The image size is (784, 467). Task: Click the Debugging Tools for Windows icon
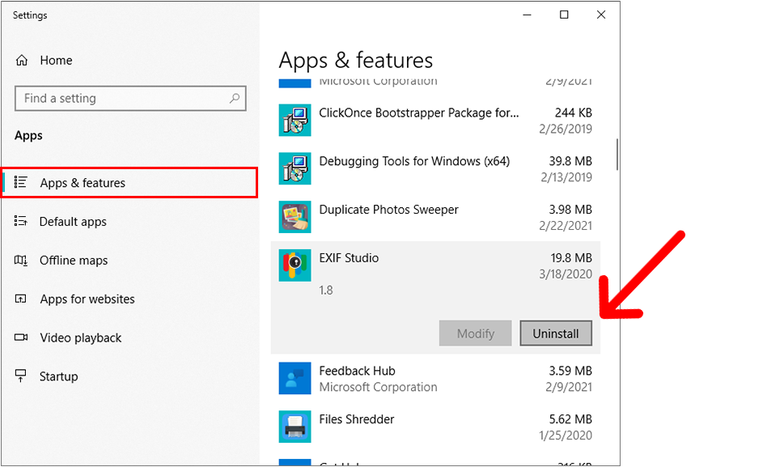(295, 168)
